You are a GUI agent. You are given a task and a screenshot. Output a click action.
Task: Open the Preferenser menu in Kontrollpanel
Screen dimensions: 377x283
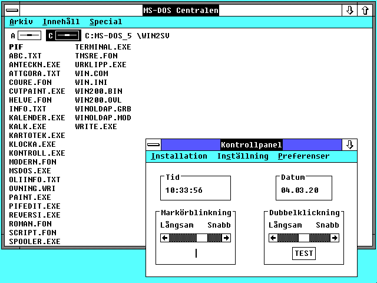[x=304, y=156]
